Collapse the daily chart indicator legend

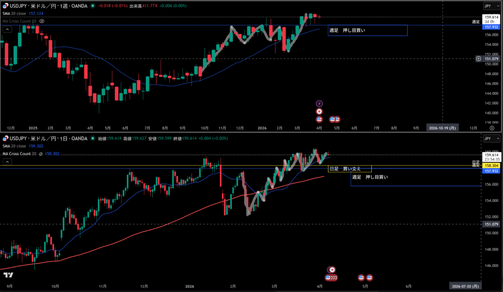pos(7,161)
